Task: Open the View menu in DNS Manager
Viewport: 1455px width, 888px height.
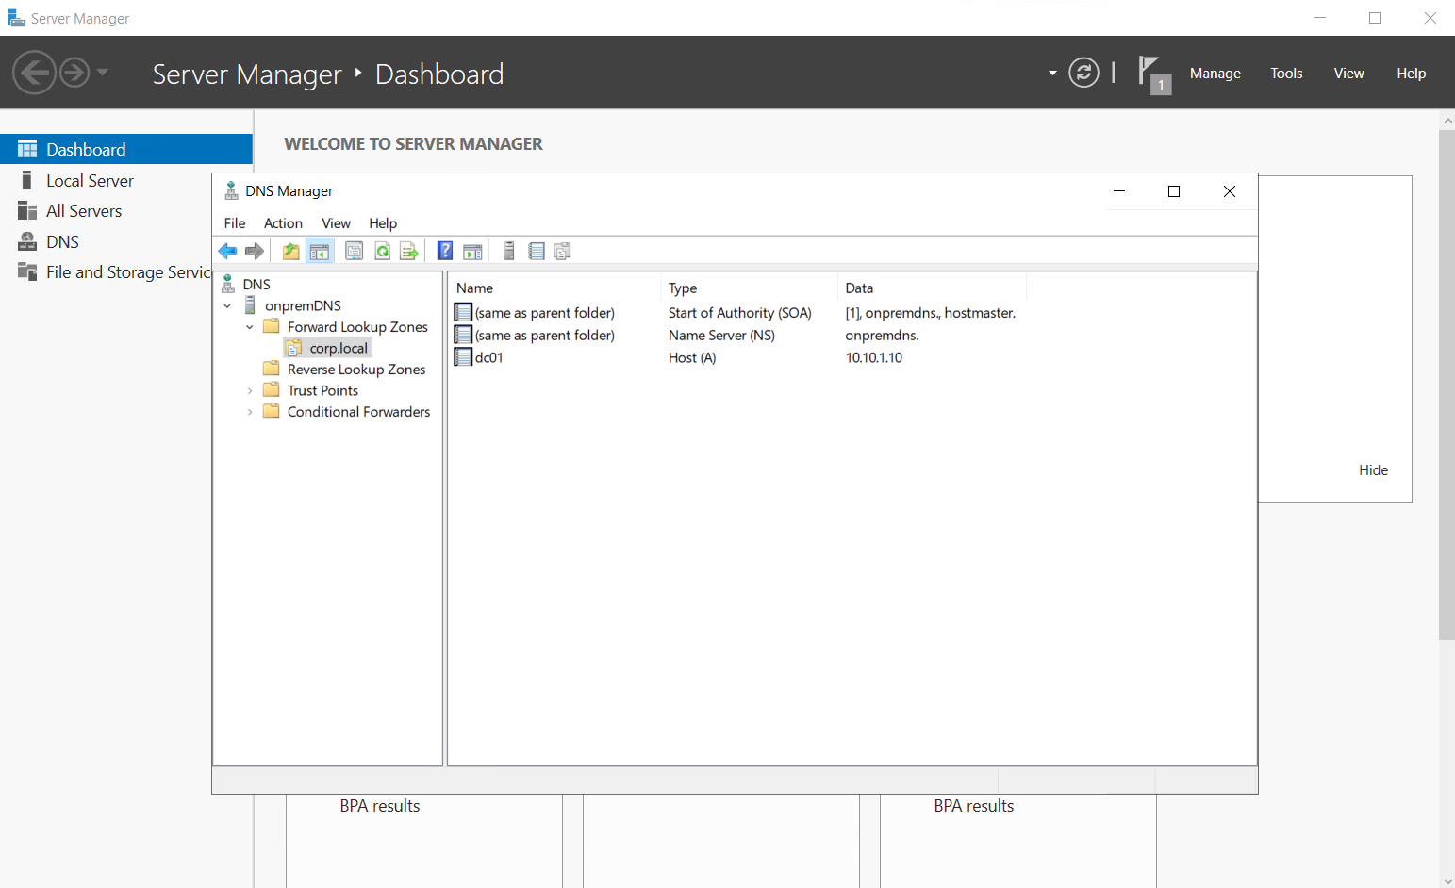Action: point(336,223)
